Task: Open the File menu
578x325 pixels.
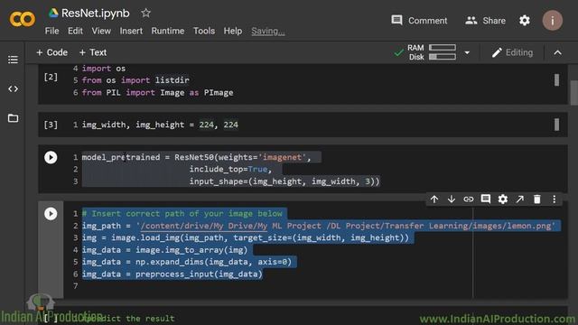Action: click(51, 31)
